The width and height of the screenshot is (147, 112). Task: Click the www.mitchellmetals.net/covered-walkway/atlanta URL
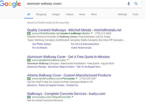coord(61,33)
